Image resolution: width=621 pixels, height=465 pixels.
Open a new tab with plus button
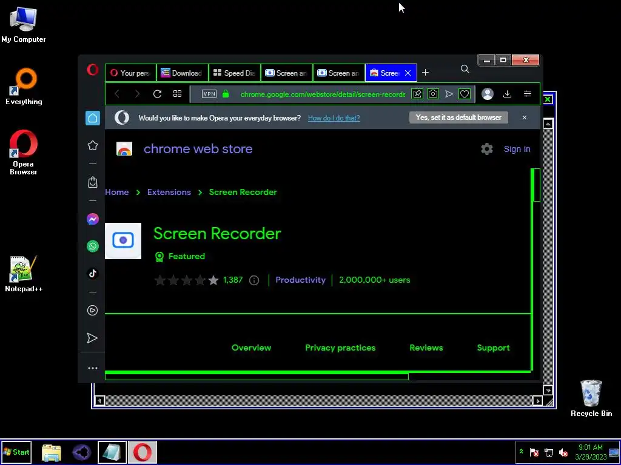425,73
